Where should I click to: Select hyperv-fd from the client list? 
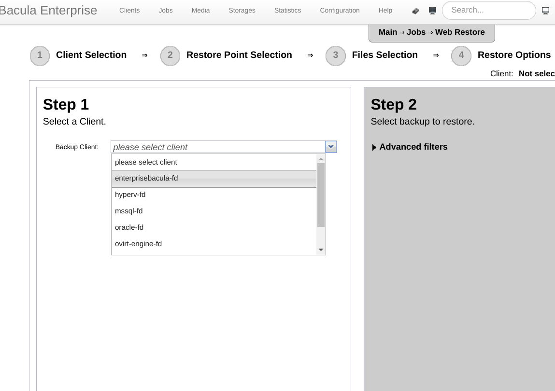(x=214, y=195)
